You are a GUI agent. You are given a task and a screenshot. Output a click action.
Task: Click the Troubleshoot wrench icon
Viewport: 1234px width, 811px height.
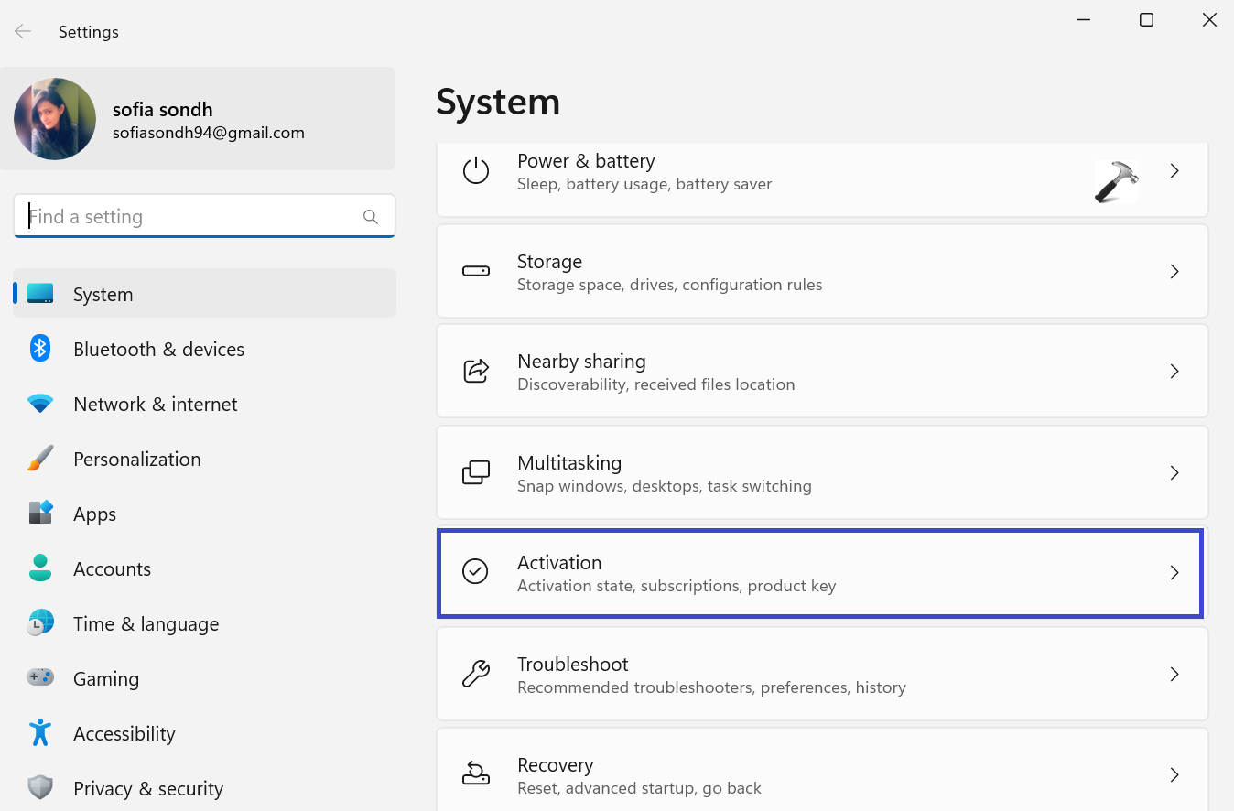pos(476,675)
